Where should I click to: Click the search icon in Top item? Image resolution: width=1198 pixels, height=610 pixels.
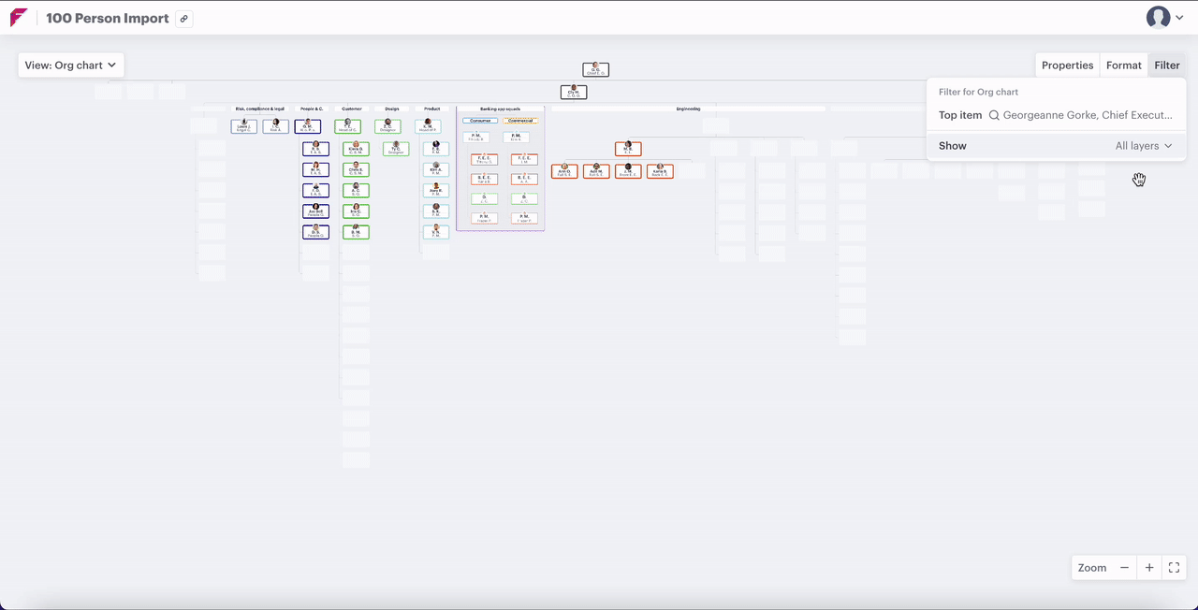[x=994, y=115]
